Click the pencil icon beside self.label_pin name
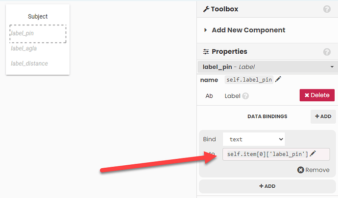The height and width of the screenshot is (198, 338). [278, 79]
